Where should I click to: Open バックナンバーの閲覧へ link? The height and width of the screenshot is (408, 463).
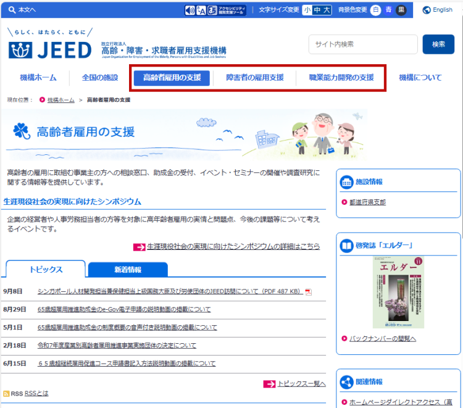[383, 339]
